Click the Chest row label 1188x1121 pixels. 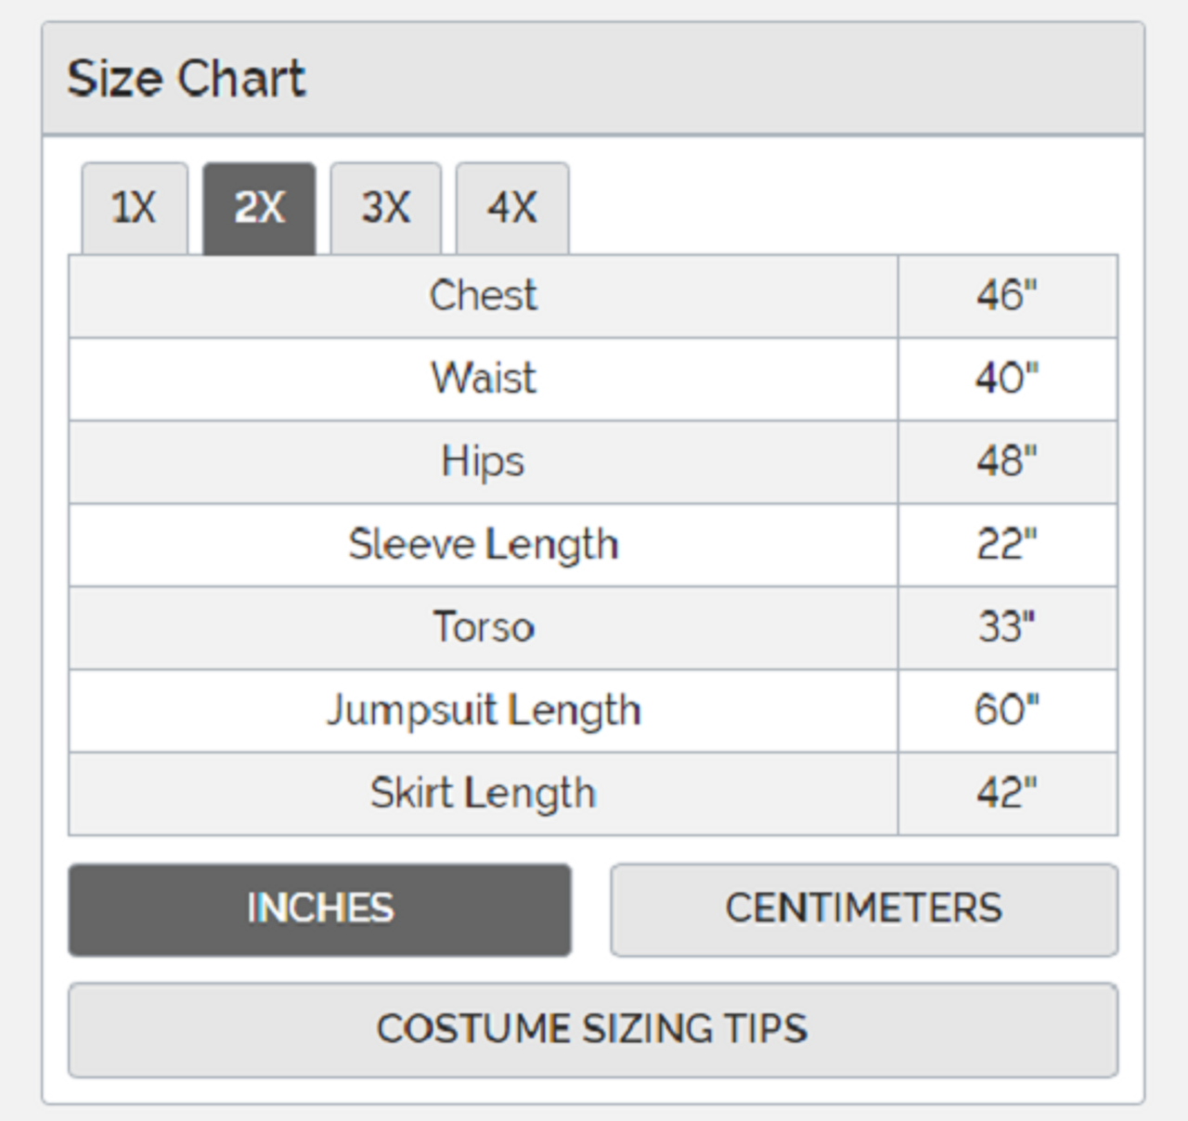[483, 296]
